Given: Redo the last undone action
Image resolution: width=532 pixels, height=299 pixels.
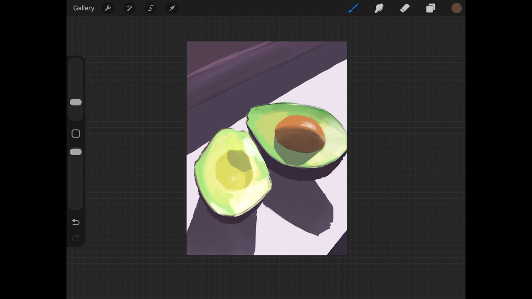Looking at the screenshot, I should tap(76, 238).
